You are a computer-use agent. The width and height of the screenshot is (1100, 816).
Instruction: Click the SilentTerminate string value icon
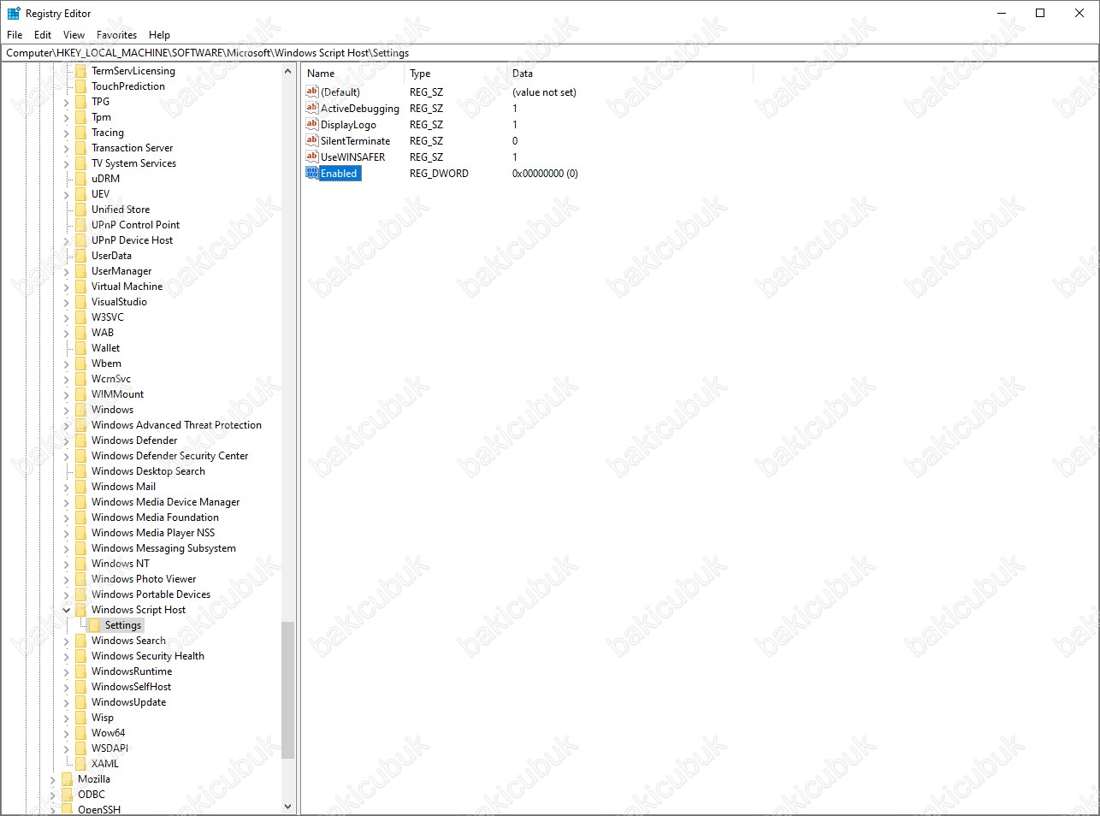[312, 141]
